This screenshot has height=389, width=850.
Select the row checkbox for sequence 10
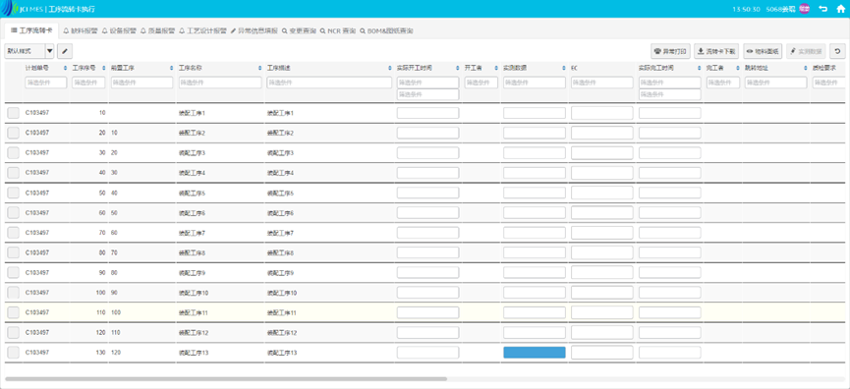[13, 113]
